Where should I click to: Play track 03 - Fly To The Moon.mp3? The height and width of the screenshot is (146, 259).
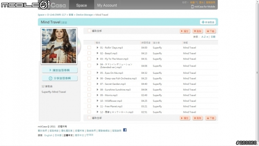tap(98, 59)
